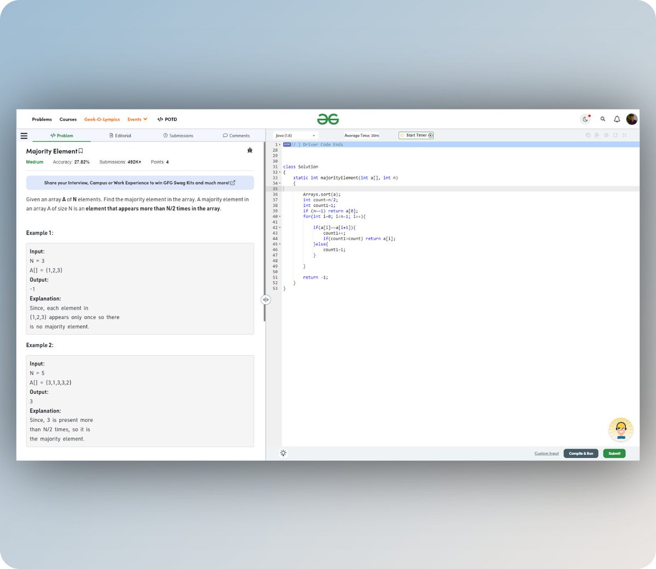Image resolution: width=656 pixels, height=569 pixels.
Task: Click the 'class Solution' code line
Action: coord(301,167)
